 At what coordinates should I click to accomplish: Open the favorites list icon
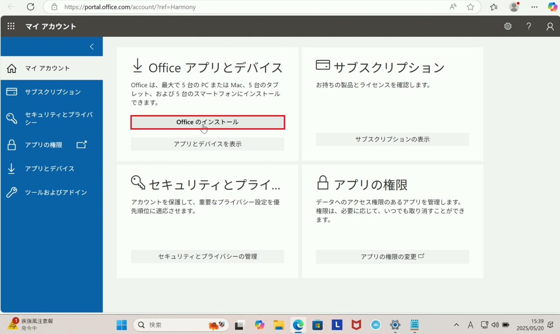pos(494,7)
